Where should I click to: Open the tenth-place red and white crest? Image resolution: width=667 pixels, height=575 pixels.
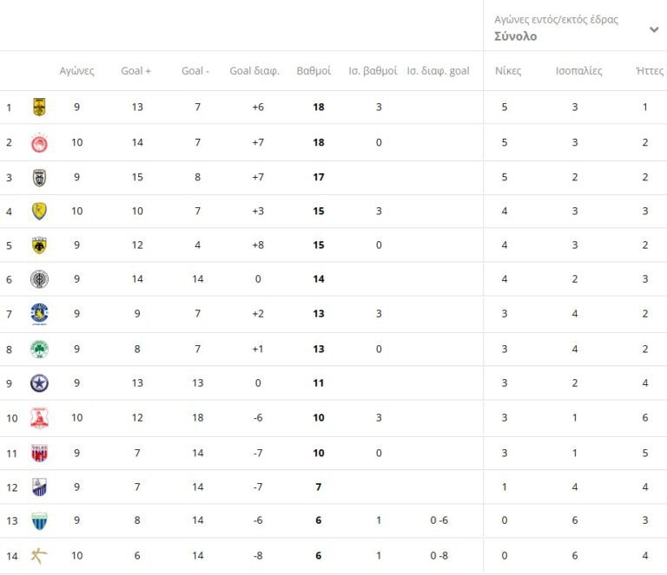(39, 418)
